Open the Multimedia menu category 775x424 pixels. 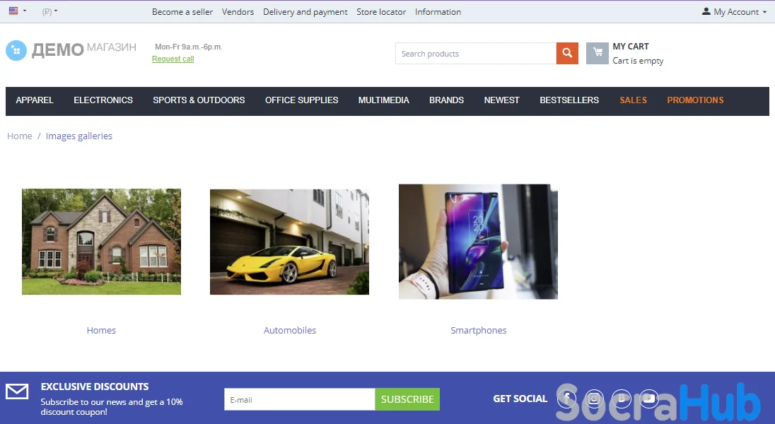(x=383, y=100)
